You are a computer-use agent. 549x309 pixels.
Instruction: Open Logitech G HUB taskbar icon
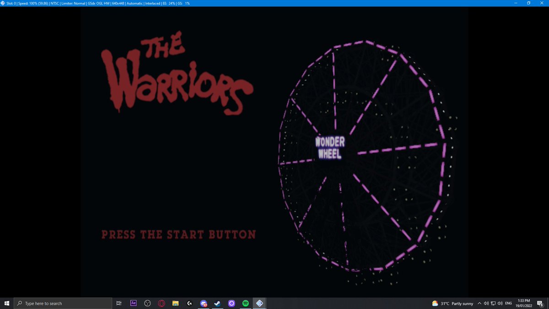click(189, 303)
